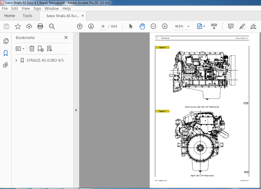Expand STRALIS AS EURO 4/5 bookmark

pyautogui.click(x=16, y=60)
